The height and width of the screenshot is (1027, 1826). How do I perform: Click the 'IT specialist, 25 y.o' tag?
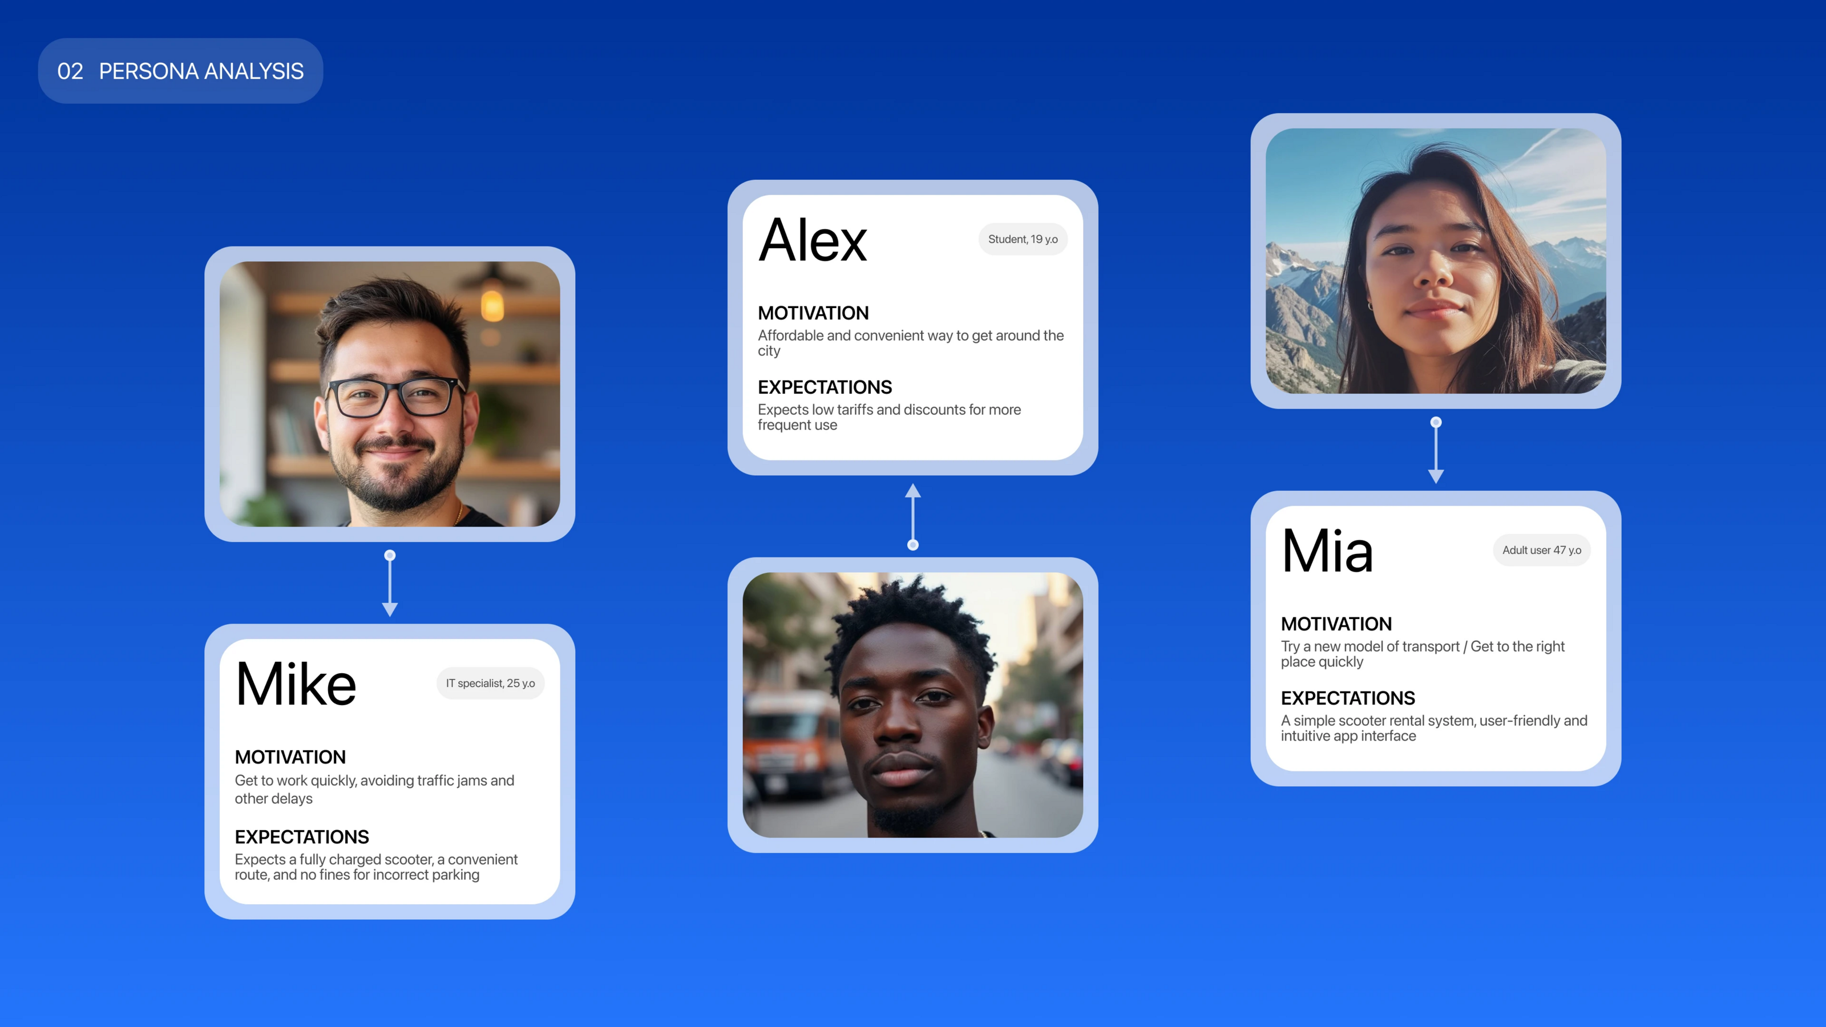tap(490, 684)
